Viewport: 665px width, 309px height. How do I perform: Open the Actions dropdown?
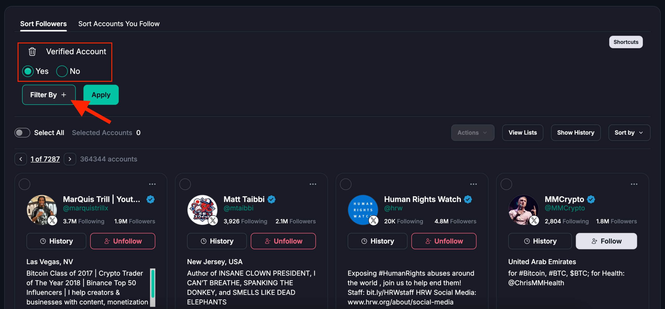click(473, 133)
